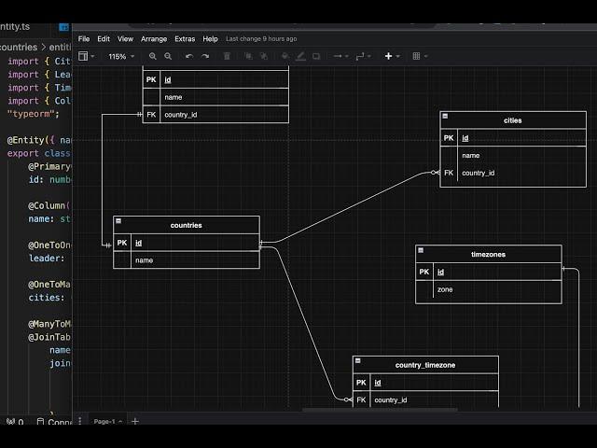The image size is (597, 448).
Task: Open the view panels layout dropdown
Action: pos(86,56)
